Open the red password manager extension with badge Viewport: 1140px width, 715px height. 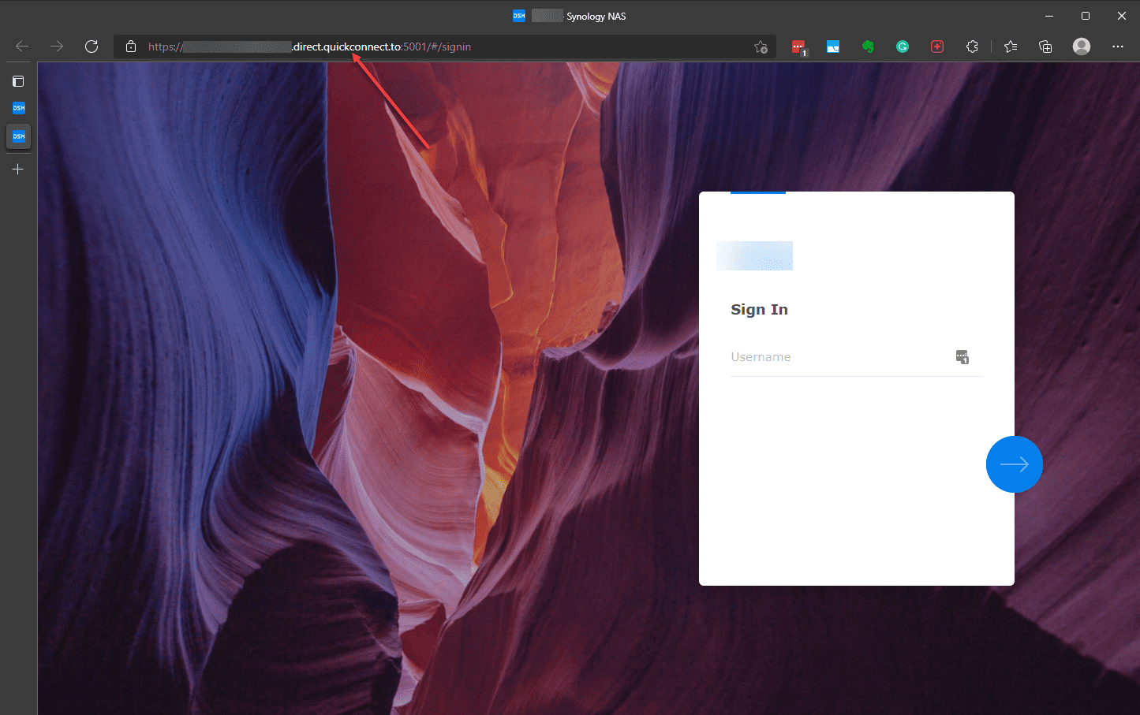799,47
